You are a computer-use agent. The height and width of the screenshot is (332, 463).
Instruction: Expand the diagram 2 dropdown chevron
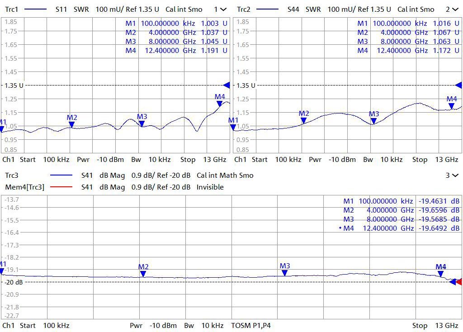click(x=454, y=9)
